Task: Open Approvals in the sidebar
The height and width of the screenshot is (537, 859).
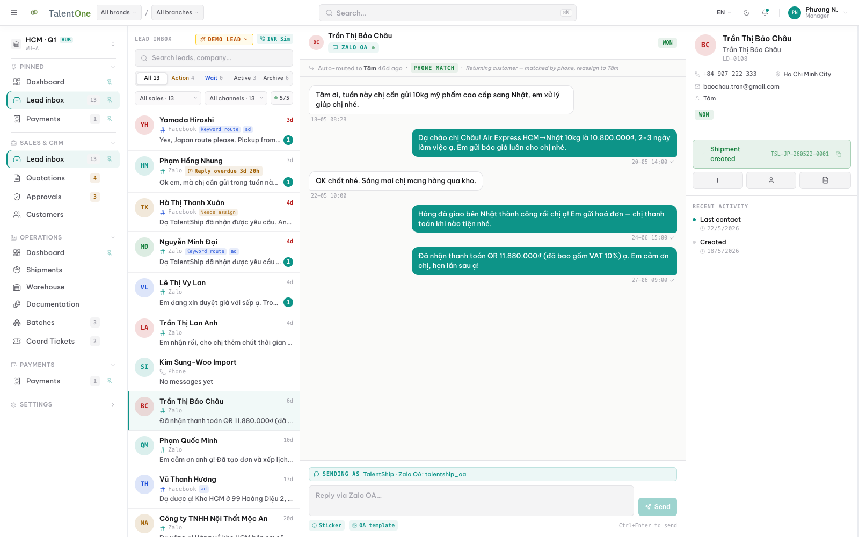Action: coord(63,197)
